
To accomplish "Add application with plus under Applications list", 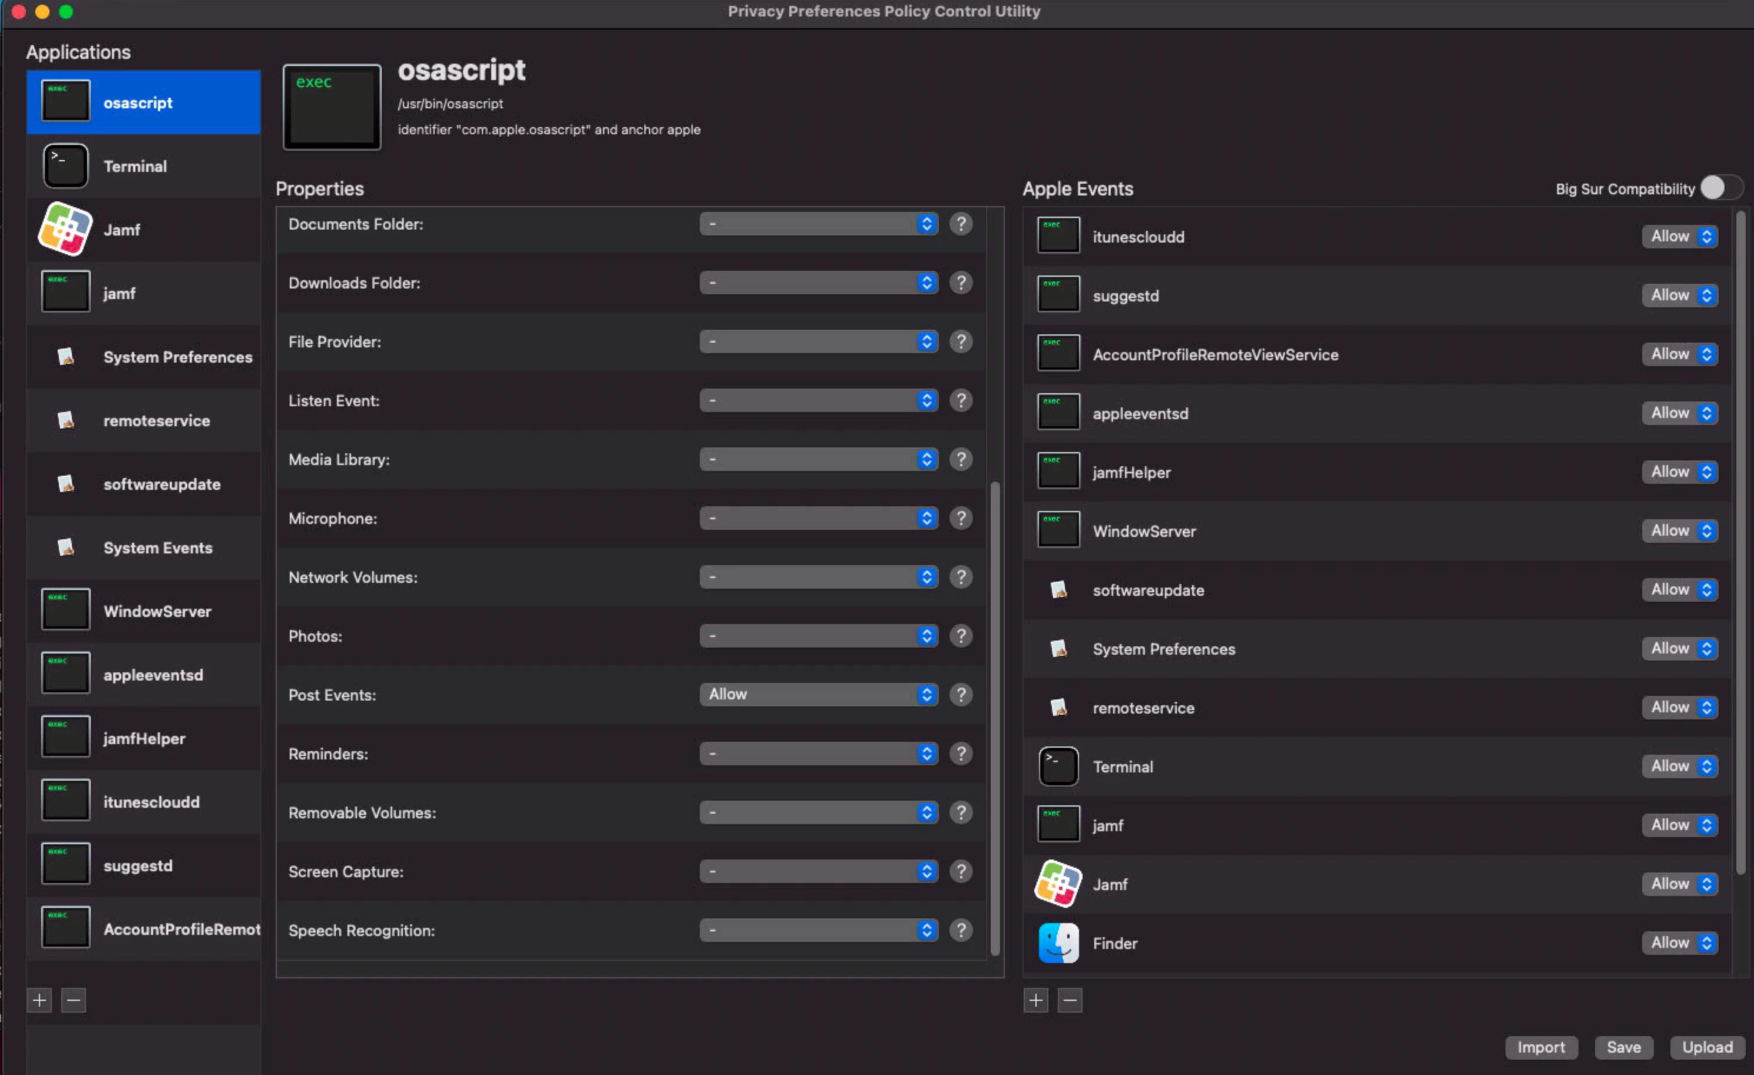I will coord(39,1000).
